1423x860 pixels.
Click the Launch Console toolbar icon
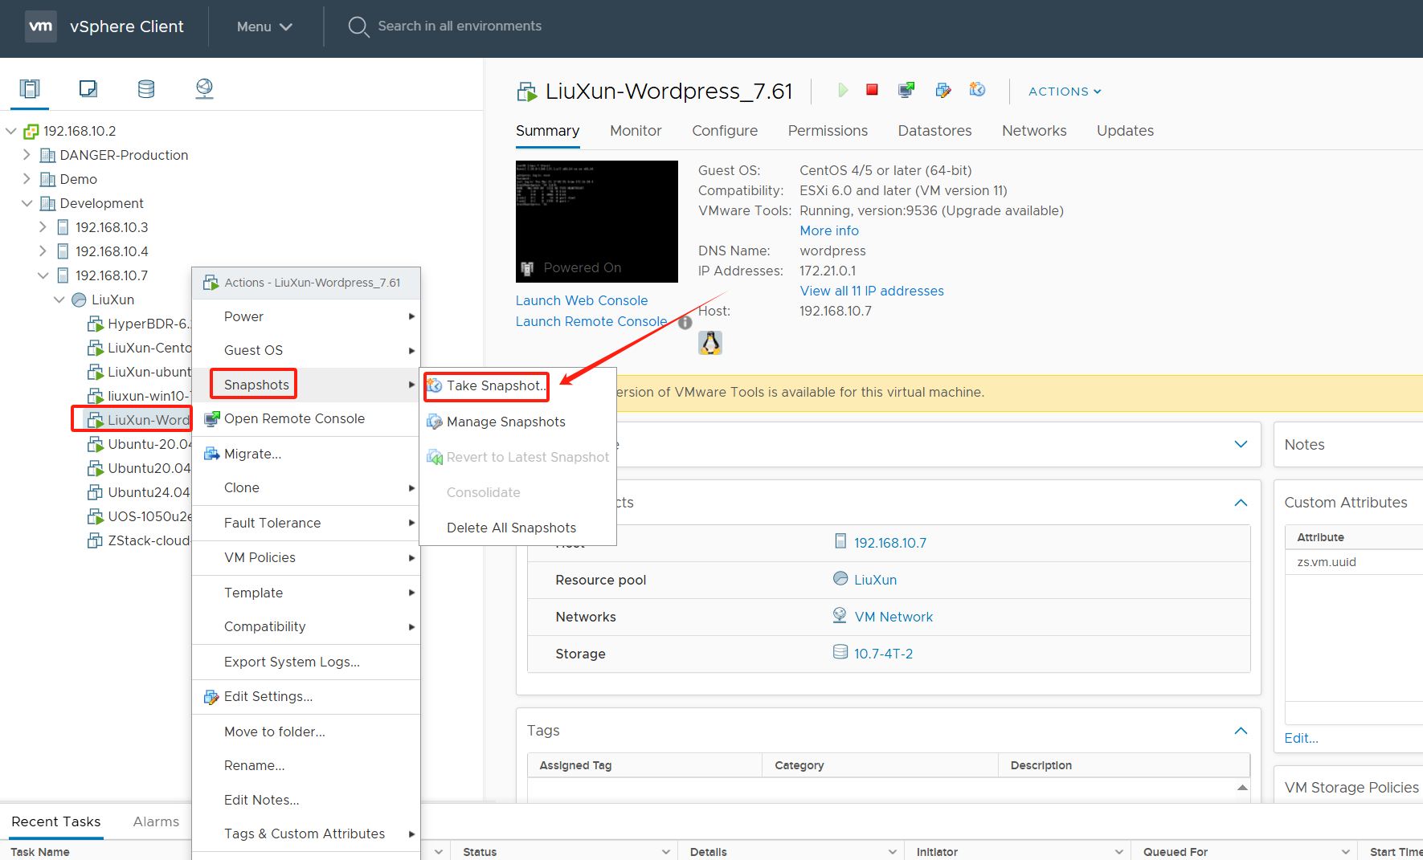pyautogui.click(x=906, y=90)
